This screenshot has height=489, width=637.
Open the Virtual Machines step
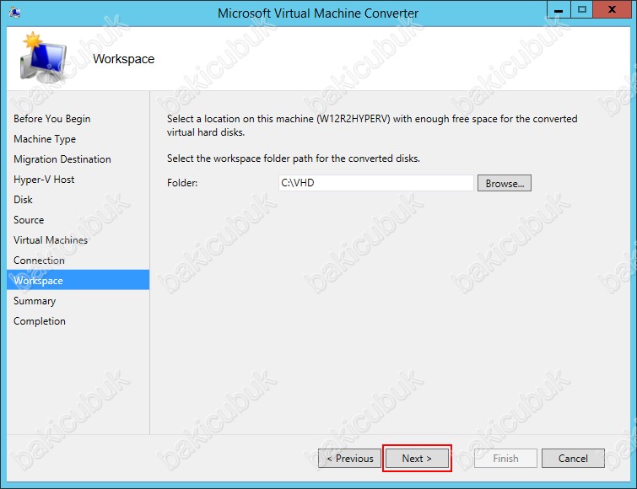[x=51, y=240]
